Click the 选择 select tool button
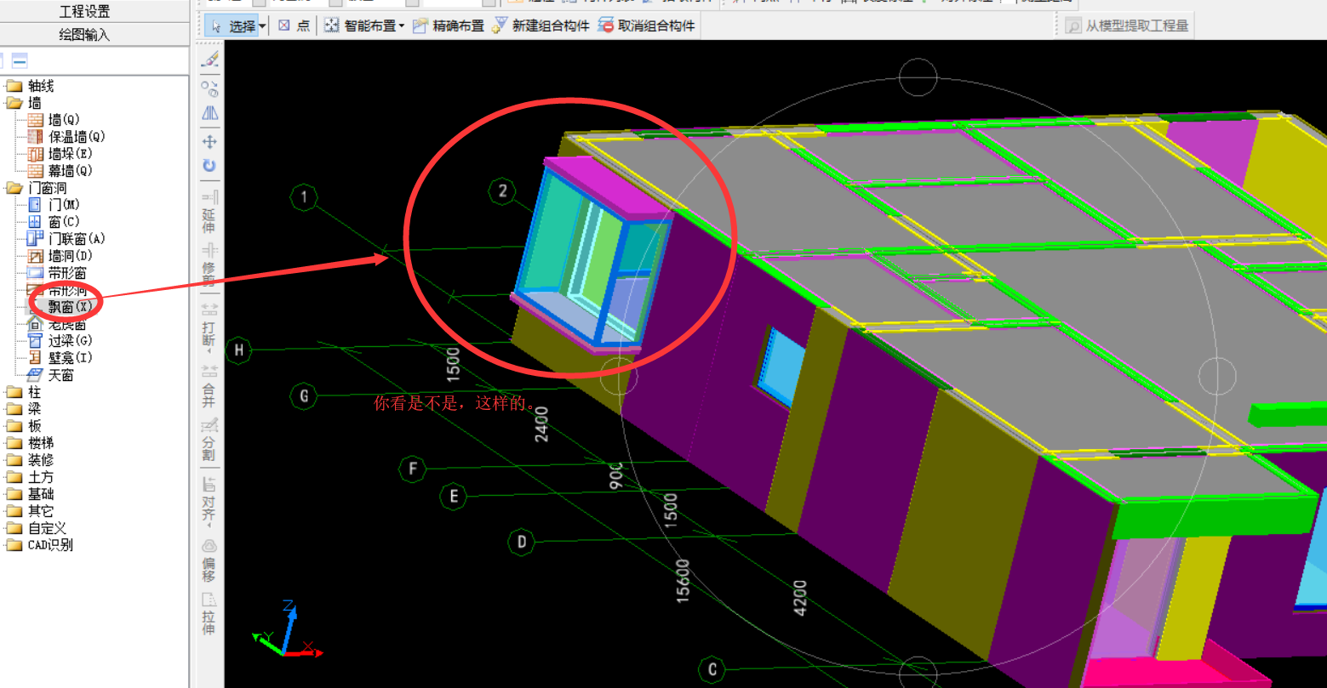 click(x=232, y=26)
